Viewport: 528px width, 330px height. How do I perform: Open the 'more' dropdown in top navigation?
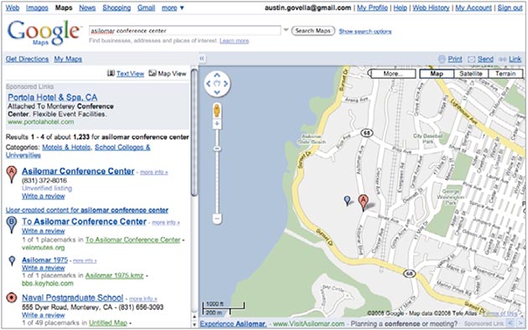[x=173, y=8]
